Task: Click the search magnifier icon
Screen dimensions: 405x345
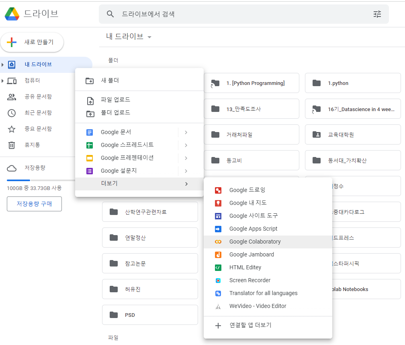Action: (x=110, y=14)
